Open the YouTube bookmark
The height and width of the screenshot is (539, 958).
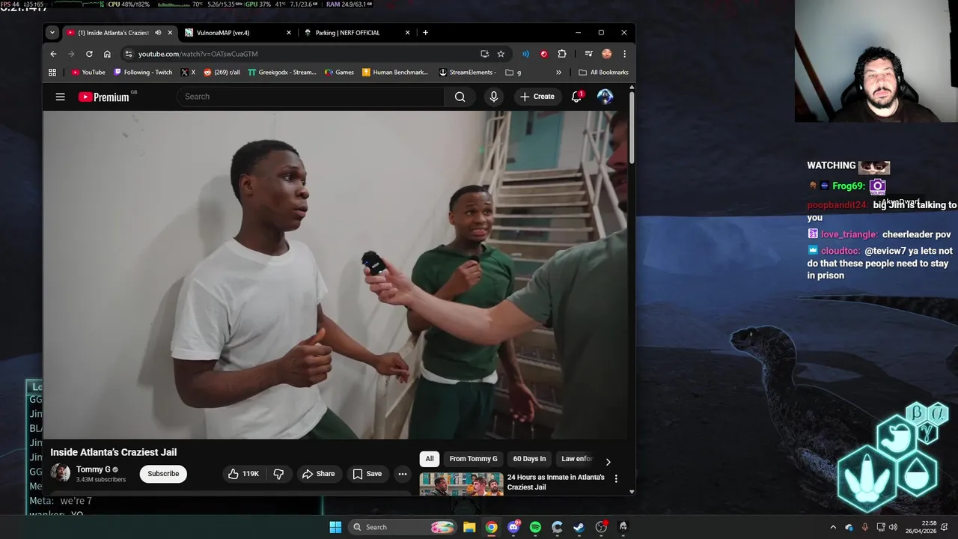(88, 73)
